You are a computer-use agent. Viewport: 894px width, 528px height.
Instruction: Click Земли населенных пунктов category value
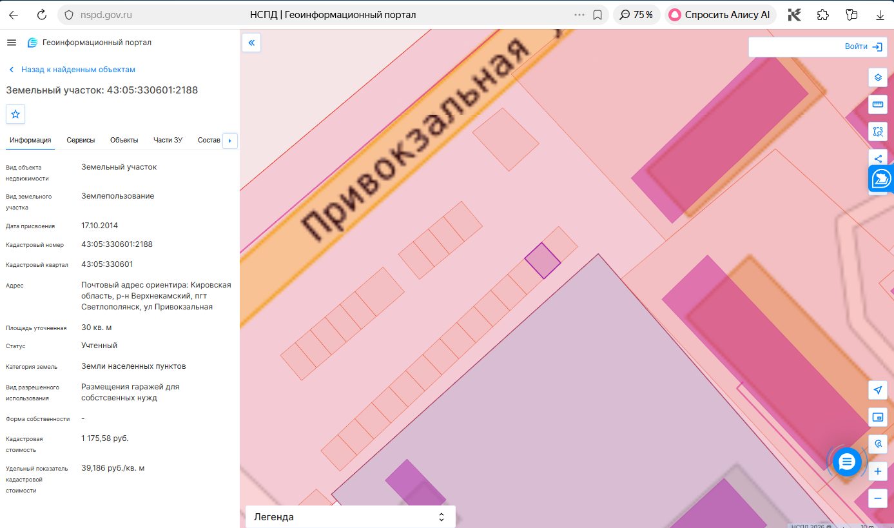tap(133, 366)
